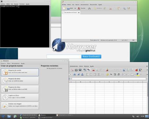Select 'Proyecto de vídeo' in Brasero
The image size is (149, 119).
pyautogui.click(x=20, y=89)
